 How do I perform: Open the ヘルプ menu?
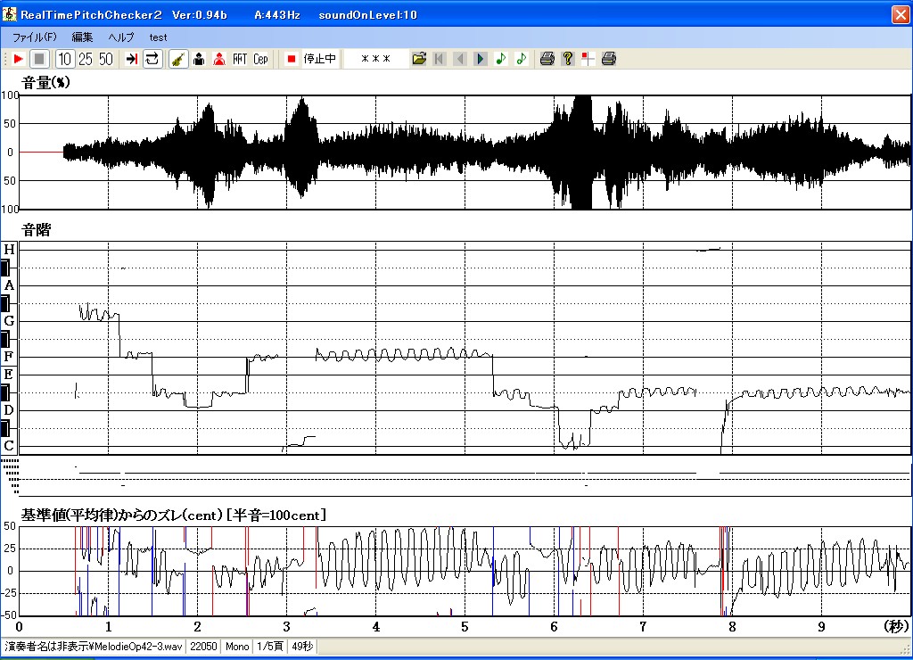tap(121, 37)
